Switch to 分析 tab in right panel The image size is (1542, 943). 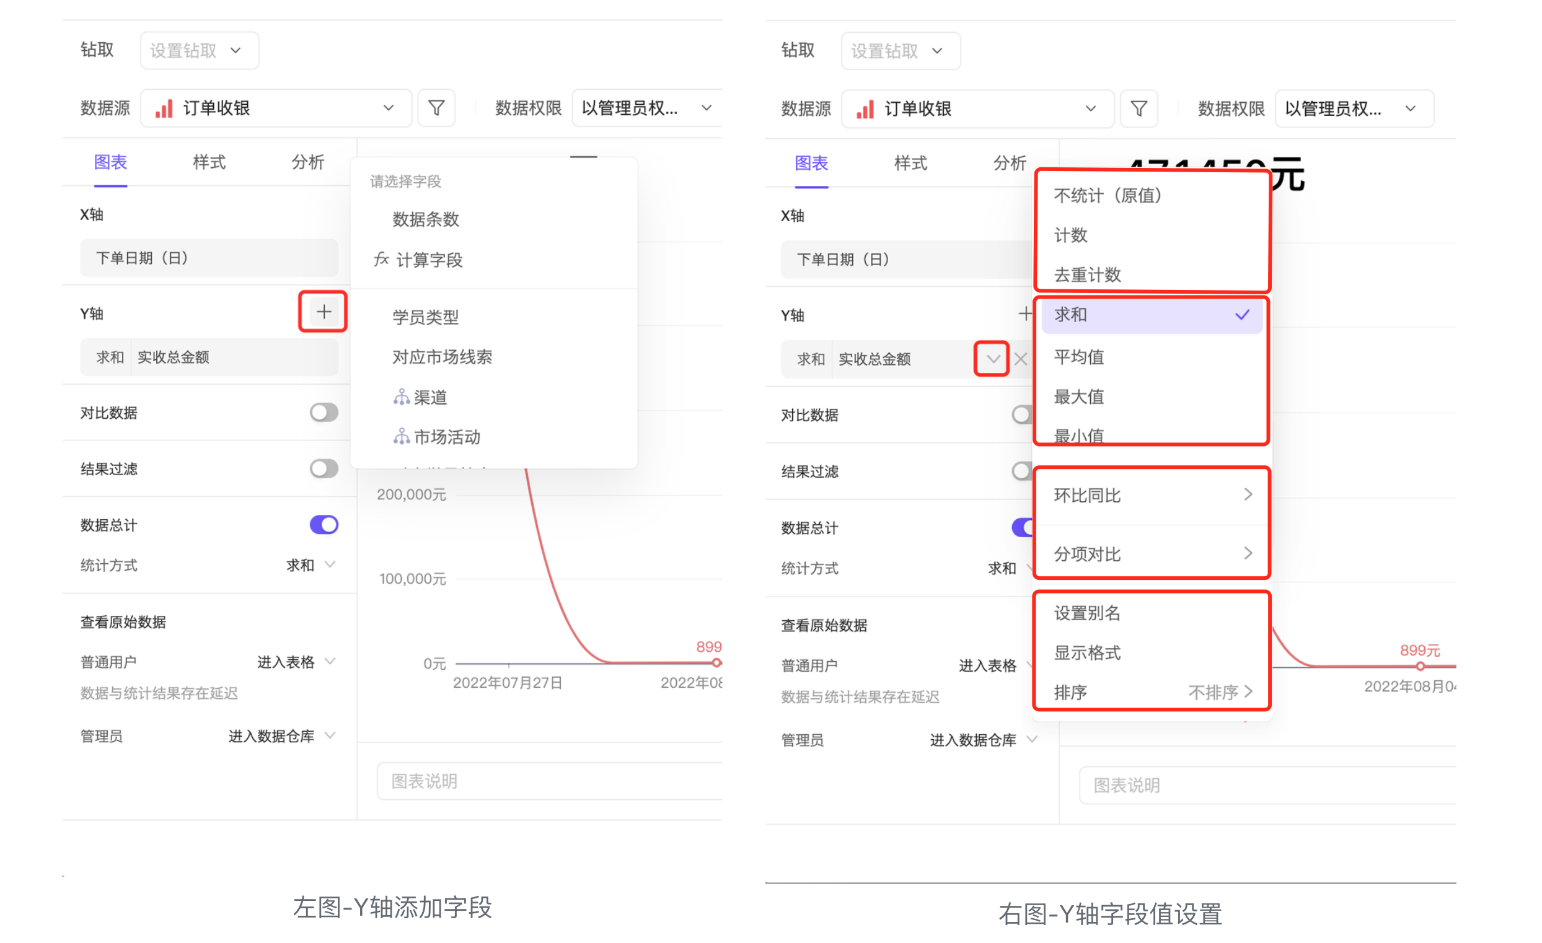(1010, 164)
